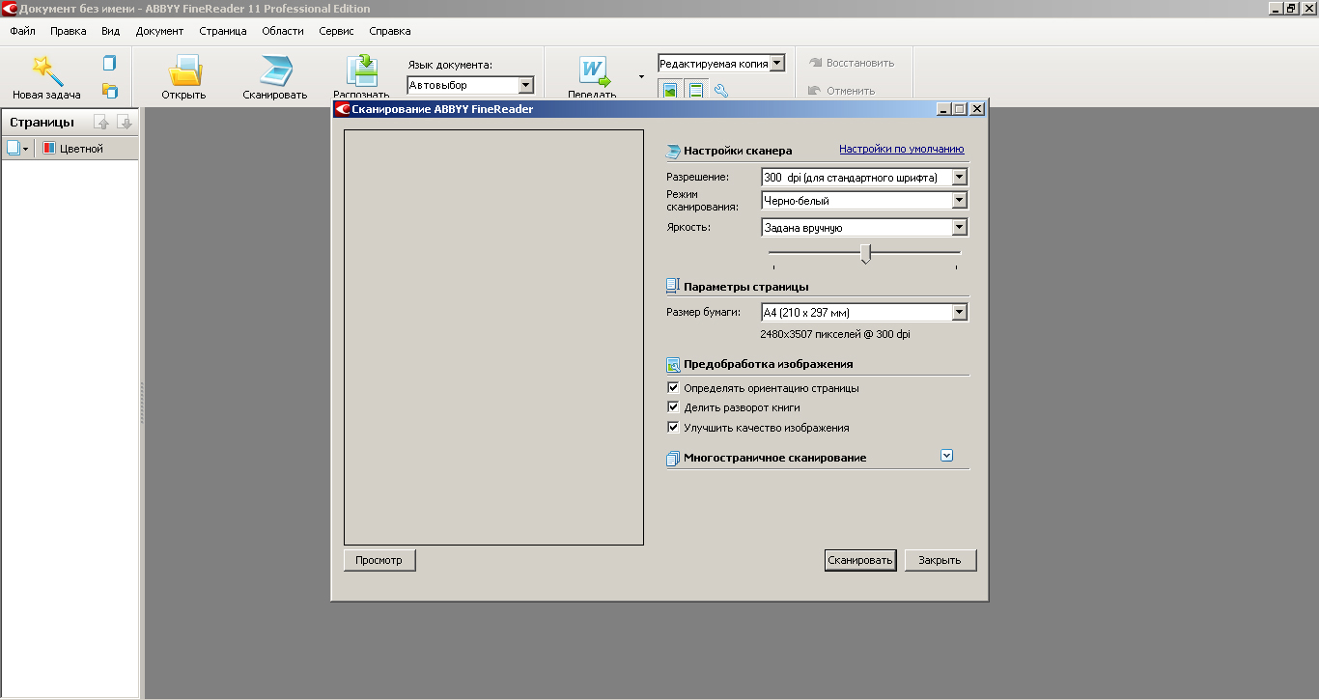Image resolution: width=1319 pixels, height=700 pixels.
Task: Click the new document page icon
Action: click(109, 63)
